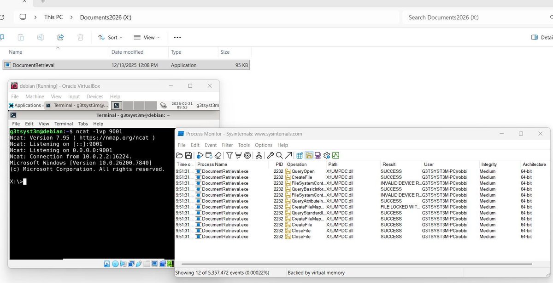Click the Operation column header in Process Monitor
Image resolution: width=553 pixels, height=283 pixels.
tap(296, 164)
